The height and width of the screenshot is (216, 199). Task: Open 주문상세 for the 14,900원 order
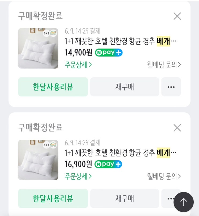[x=78, y=65]
